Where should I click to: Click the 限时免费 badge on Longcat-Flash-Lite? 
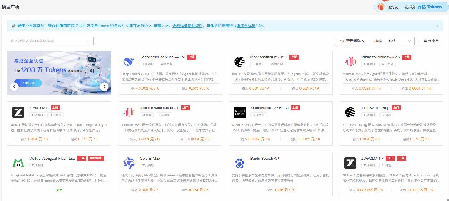96,159
